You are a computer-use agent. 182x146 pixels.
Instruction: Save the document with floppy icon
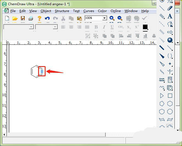(23, 18)
